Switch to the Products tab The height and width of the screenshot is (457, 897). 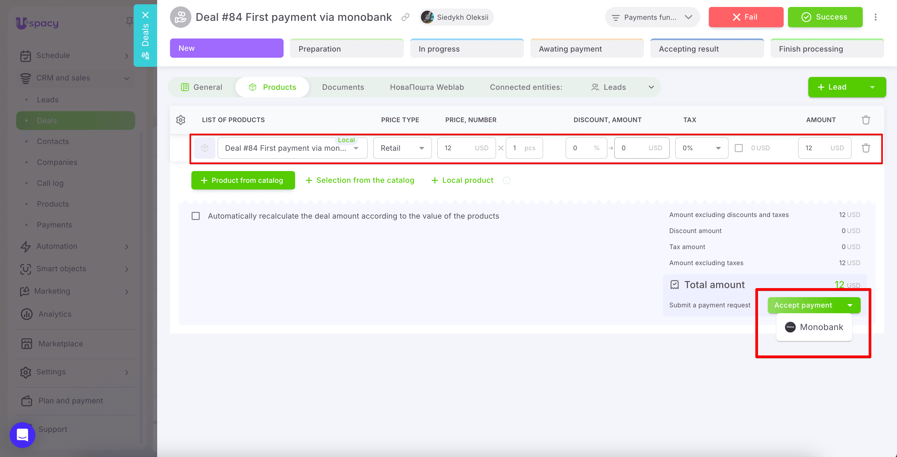272,87
